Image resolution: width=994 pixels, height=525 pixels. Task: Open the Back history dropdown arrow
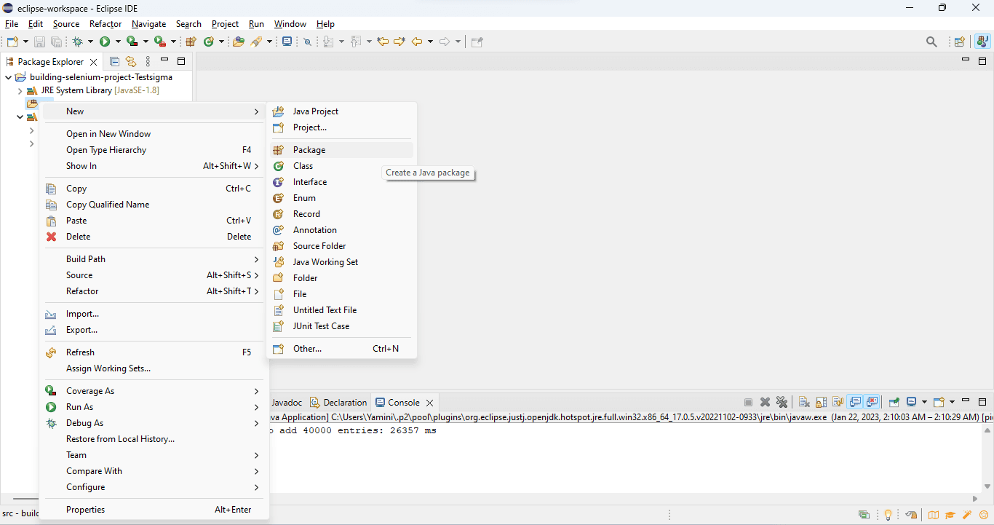430,42
